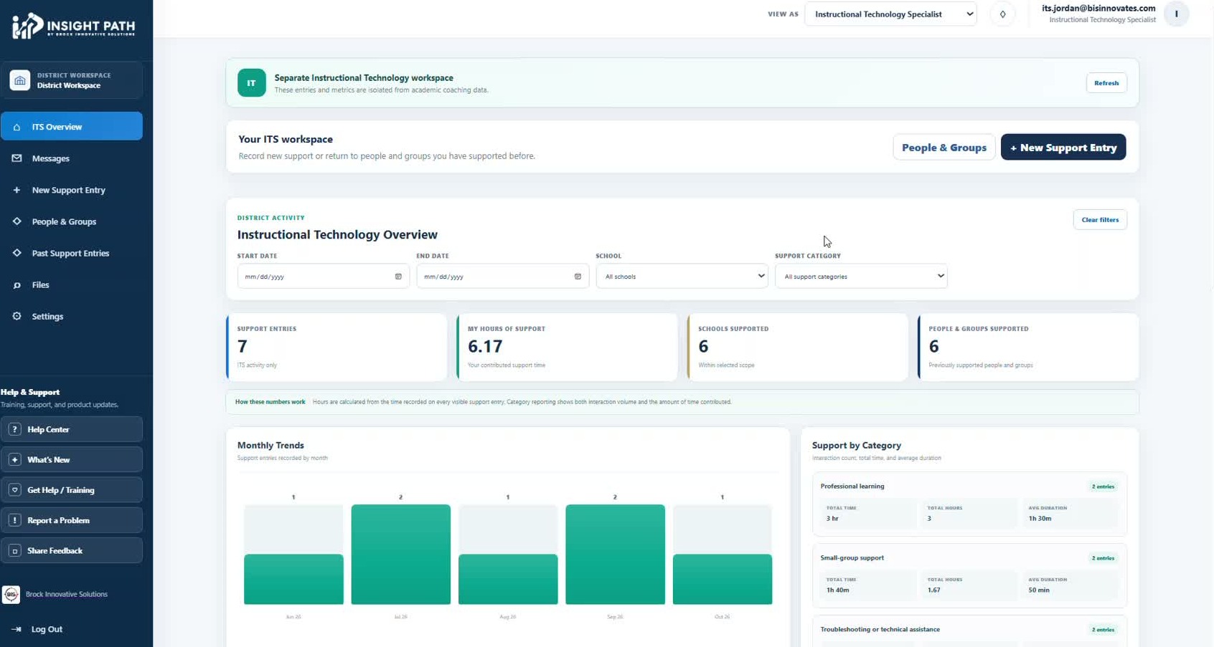Click the Jul 26 bar in Monthly Trends
Image resolution: width=1214 pixels, height=647 pixels.
pos(401,555)
